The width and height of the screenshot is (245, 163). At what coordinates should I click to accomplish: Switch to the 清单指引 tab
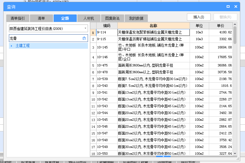[x=18, y=18]
